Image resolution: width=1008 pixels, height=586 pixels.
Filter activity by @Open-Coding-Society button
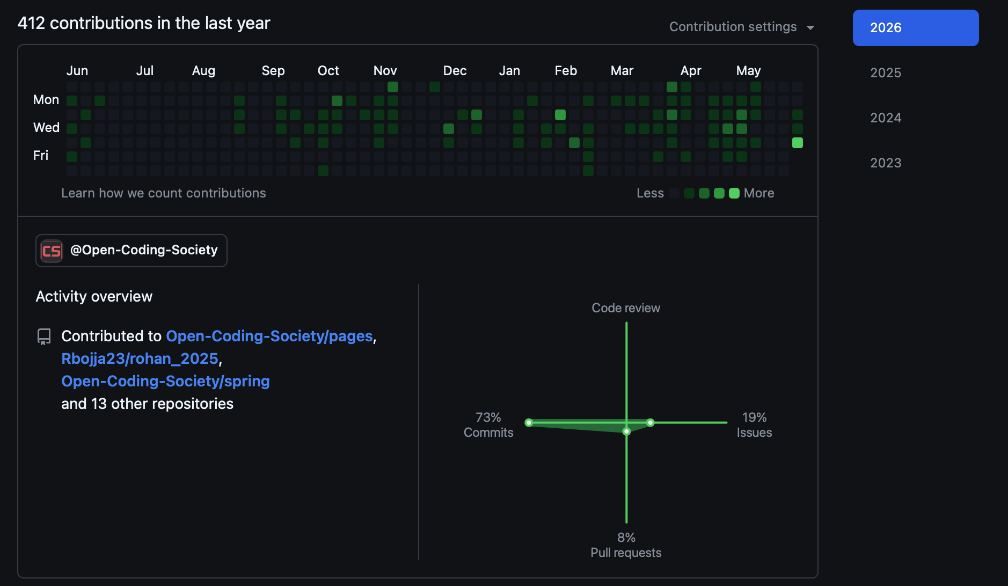[132, 251]
